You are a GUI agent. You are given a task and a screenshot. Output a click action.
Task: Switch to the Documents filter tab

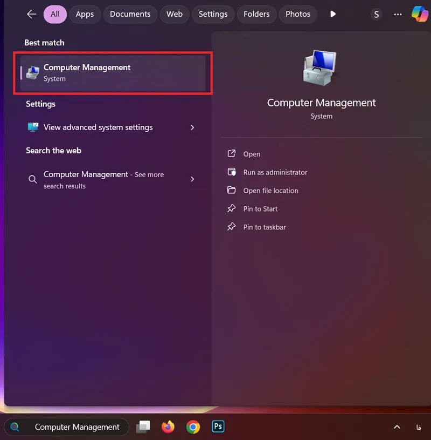pyautogui.click(x=130, y=14)
